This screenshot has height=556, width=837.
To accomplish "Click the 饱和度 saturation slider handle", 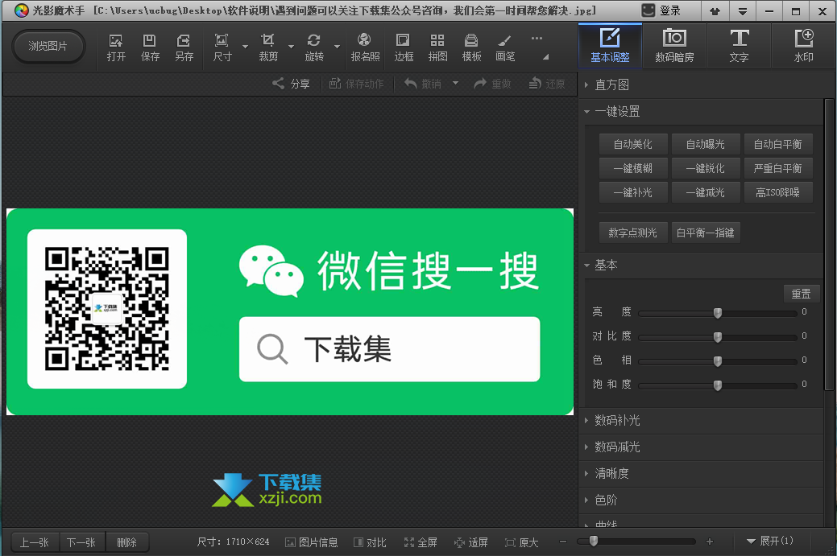I will pos(718,385).
